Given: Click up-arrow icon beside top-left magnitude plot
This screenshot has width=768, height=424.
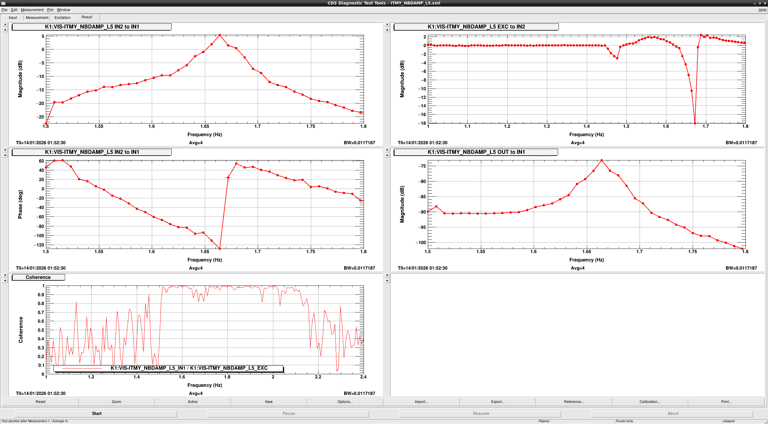Looking at the screenshot, I should point(5,30).
